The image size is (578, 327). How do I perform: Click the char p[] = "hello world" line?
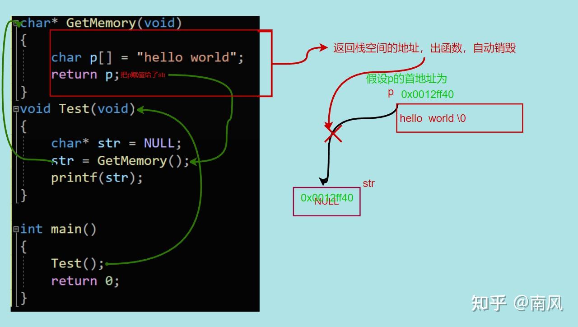pos(147,57)
